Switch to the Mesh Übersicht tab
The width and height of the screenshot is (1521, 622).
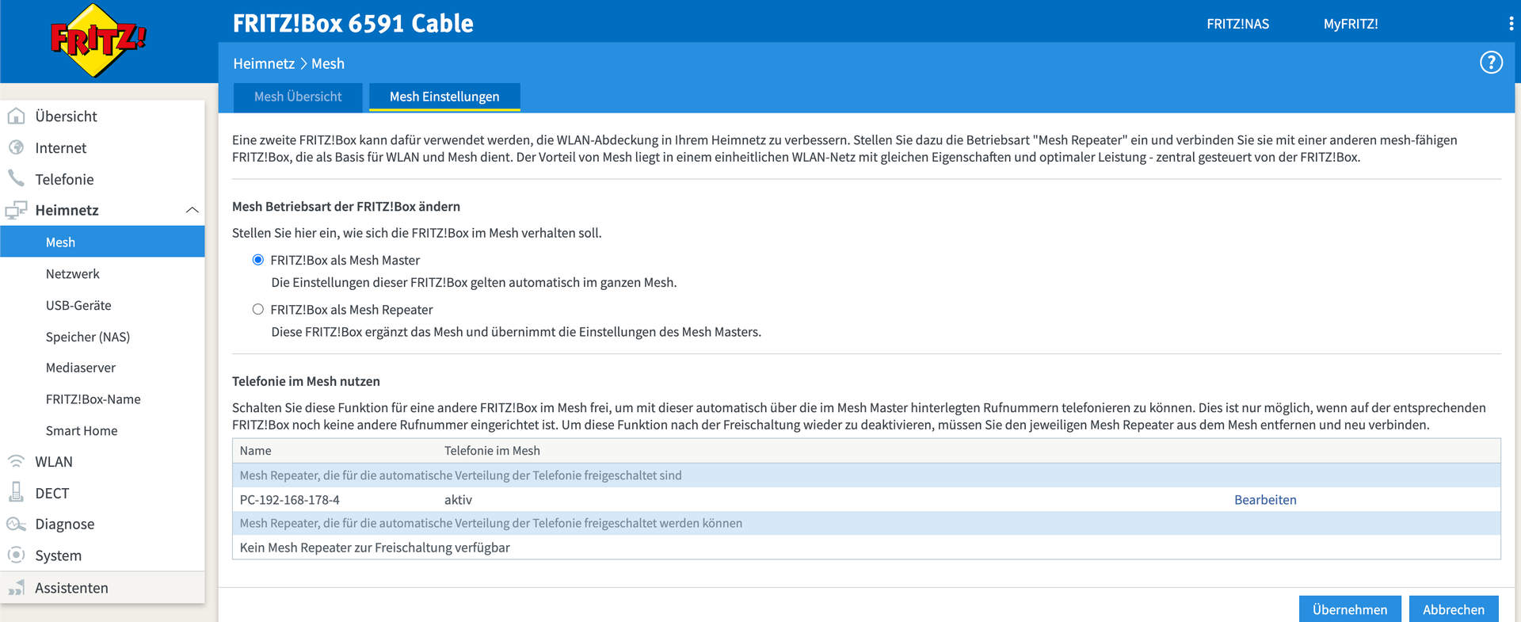click(298, 97)
